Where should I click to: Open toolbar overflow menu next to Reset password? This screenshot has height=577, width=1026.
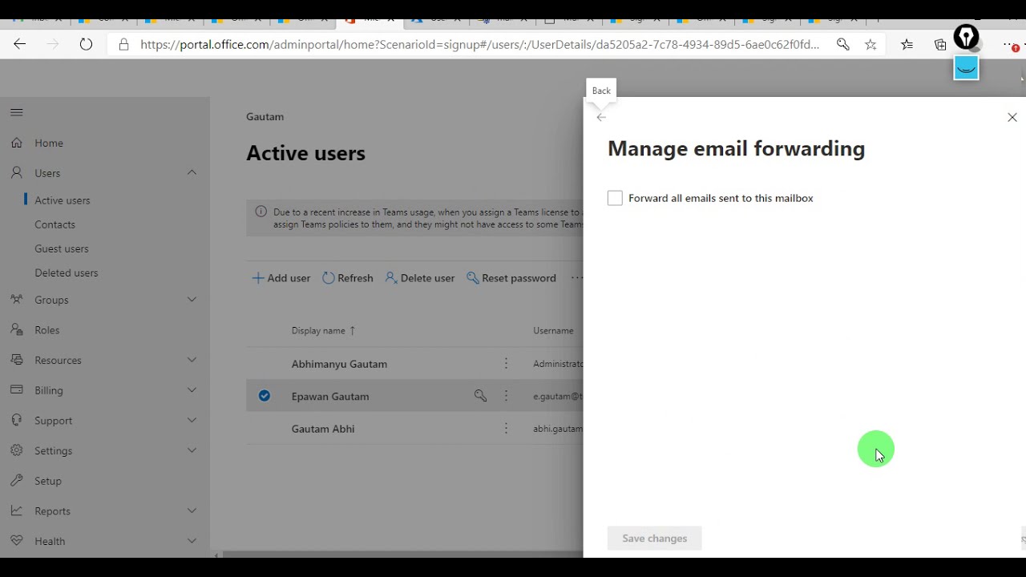pyautogui.click(x=576, y=278)
